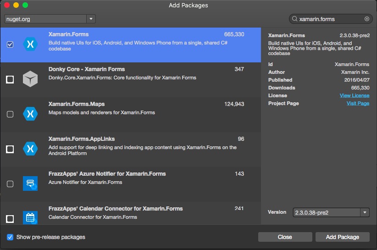Check the FrazzApps' Azure Notifier checkbox
377x250 pixels.
tap(10, 184)
